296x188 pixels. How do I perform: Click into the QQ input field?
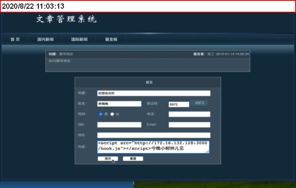pos(119,125)
